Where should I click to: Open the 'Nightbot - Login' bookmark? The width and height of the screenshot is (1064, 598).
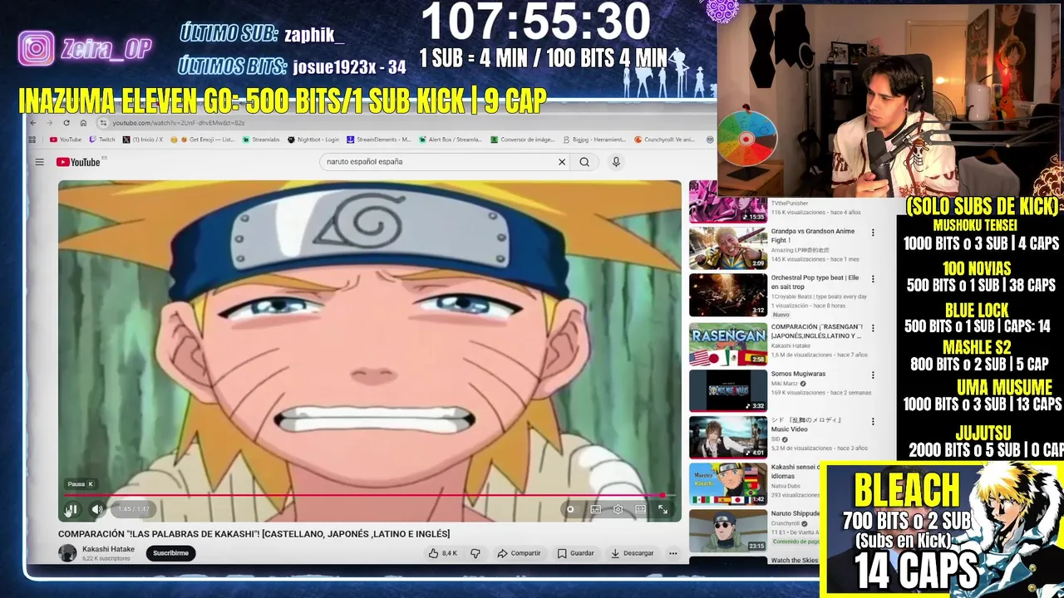[313, 140]
